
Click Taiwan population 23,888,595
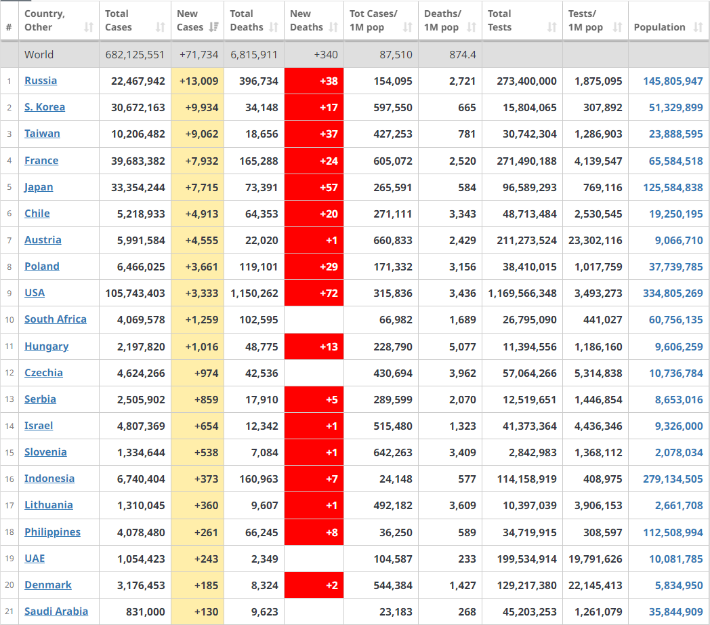[x=675, y=134]
